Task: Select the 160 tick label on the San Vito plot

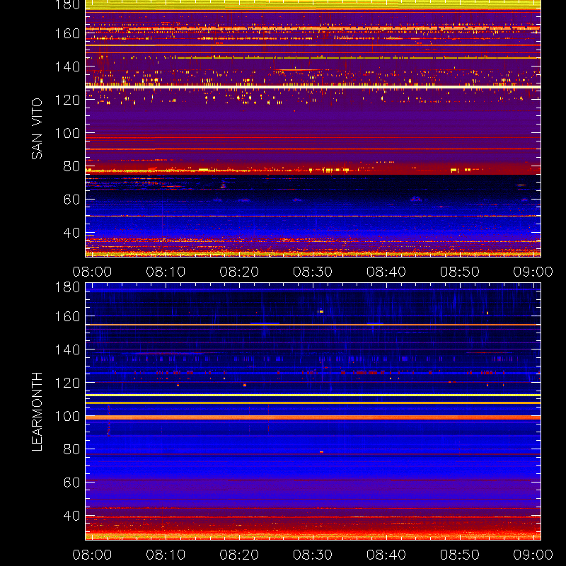Action: coord(67,33)
